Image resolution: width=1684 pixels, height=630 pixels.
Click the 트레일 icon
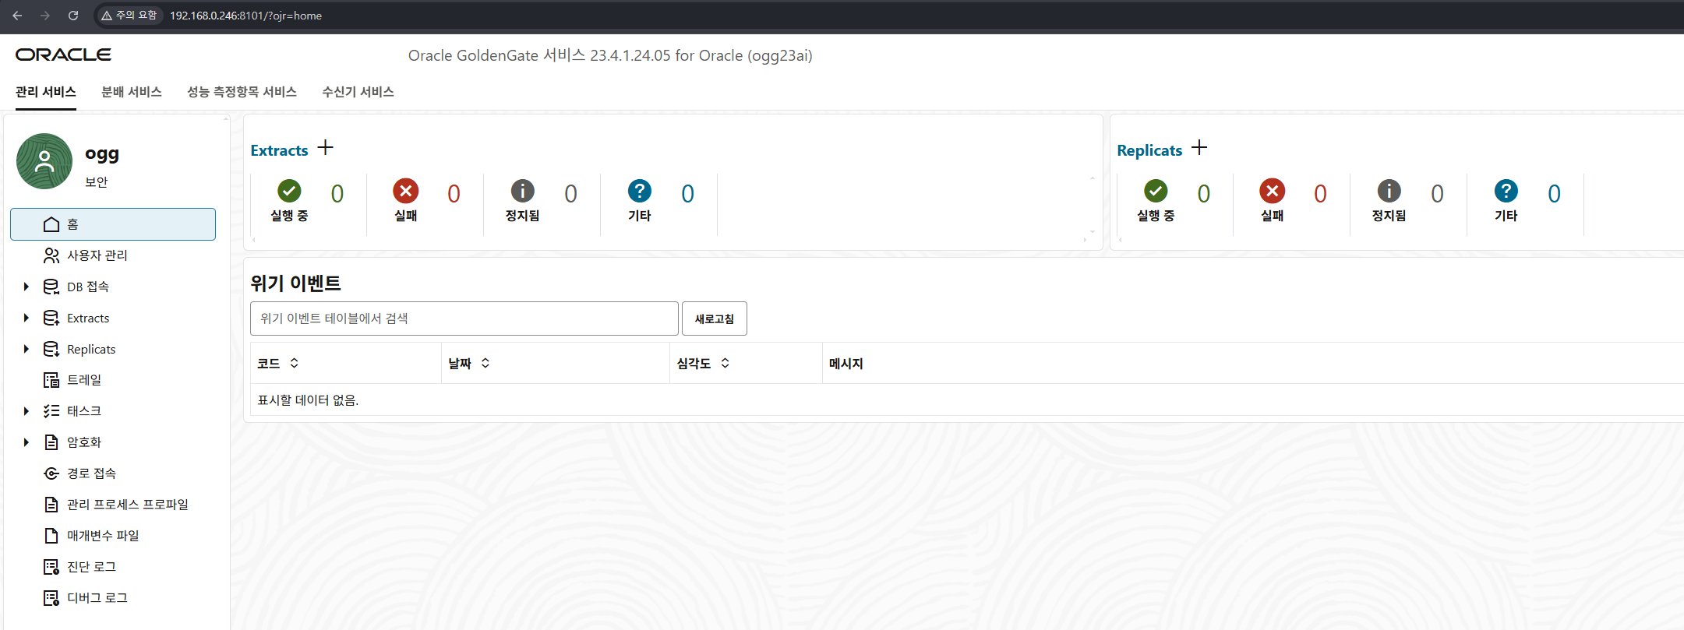[51, 380]
